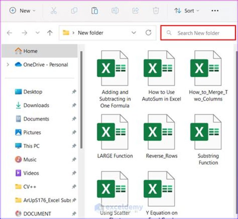238x219 pixels.
Task: Open the Sort dropdown
Action: point(187,11)
